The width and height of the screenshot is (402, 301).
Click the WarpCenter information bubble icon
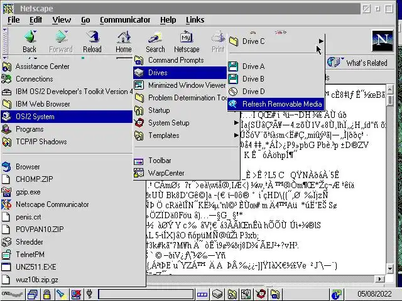[x=337, y=294]
